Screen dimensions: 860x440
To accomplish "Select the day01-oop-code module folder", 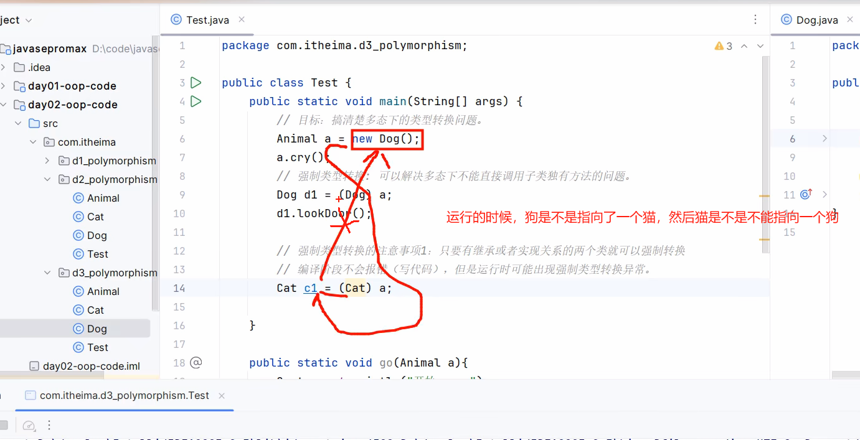I will point(72,86).
